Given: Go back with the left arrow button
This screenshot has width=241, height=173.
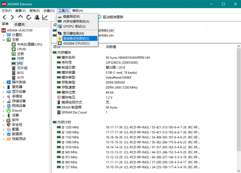Looking at the screenshot, I should click(x=5, y=17).
